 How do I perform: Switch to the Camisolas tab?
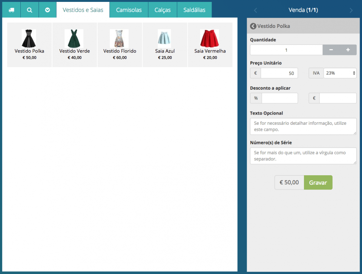coord(129,10)
